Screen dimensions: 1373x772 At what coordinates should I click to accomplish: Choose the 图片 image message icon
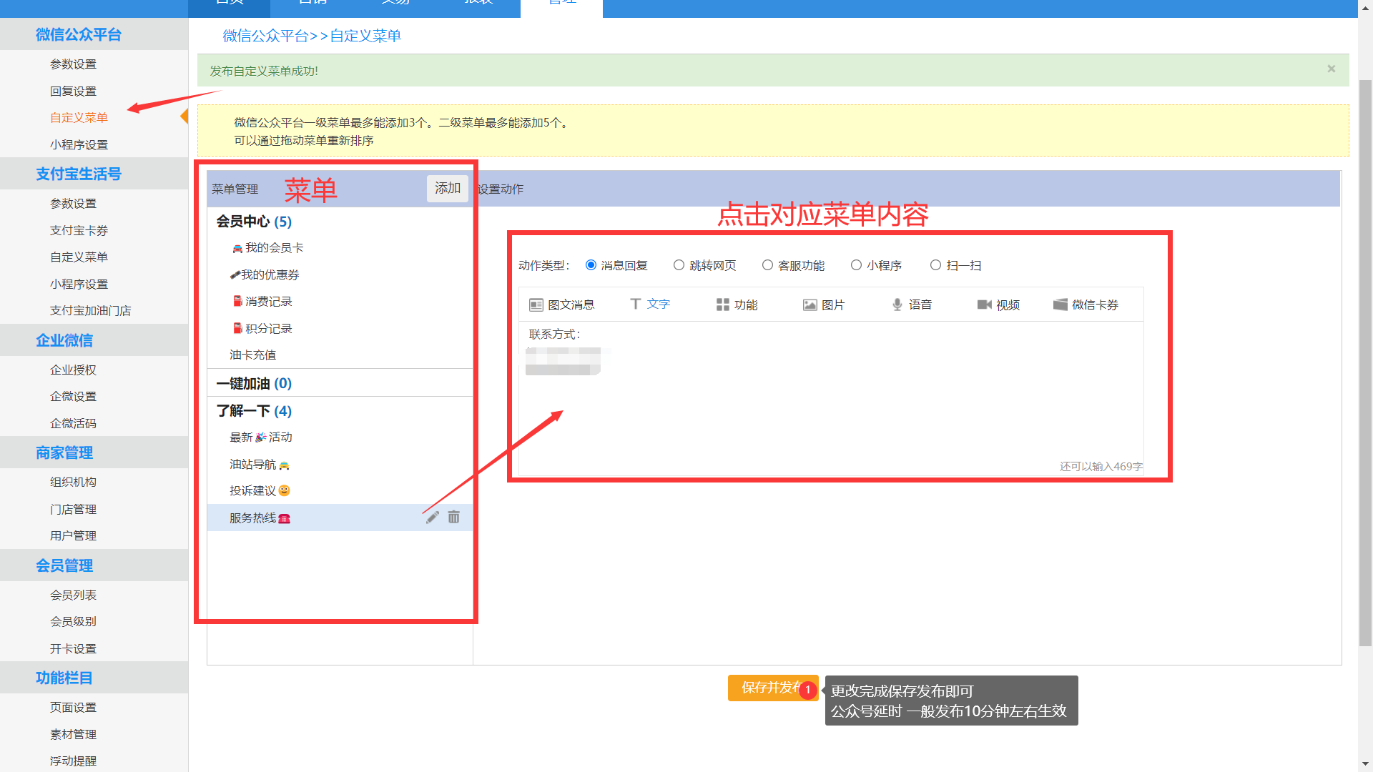point(809,305)
